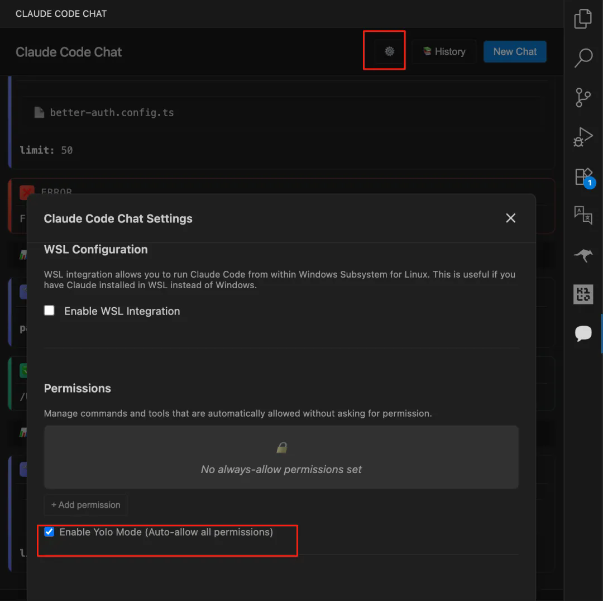Click the 'Claude Code Chat Settings' title
Image resolution: width=603 pixels, height=601 pixels.
pos(118,218)
